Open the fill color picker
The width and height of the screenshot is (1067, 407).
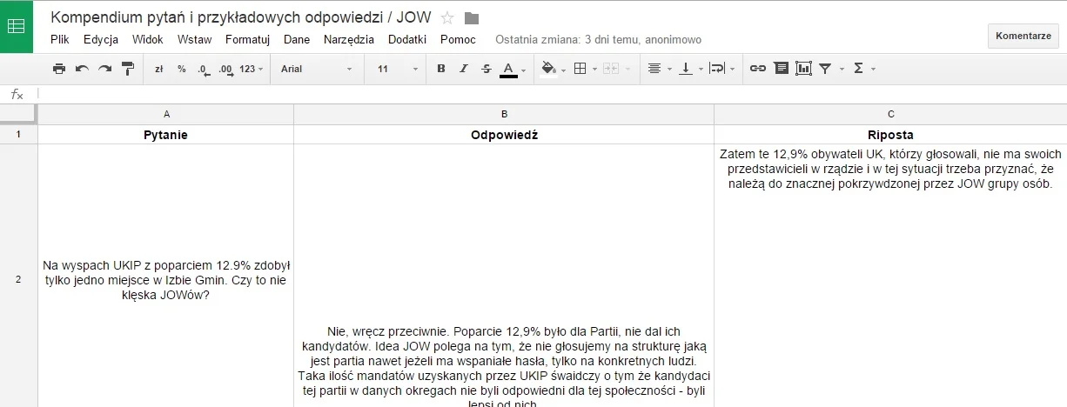pyautogui.click(x=553, y=69)
